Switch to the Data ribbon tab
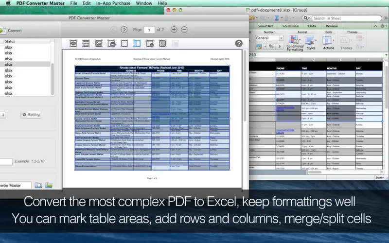The height and width of the screenshot is (243, 389). pos(312,26)
